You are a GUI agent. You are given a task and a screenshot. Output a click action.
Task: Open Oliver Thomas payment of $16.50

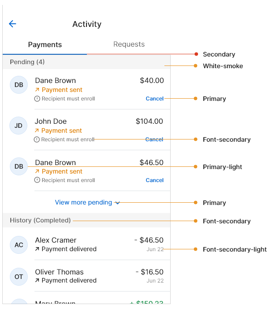[x=99, y=276]
